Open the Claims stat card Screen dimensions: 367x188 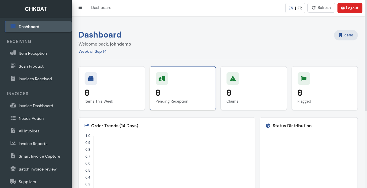(x=254, y=88)
